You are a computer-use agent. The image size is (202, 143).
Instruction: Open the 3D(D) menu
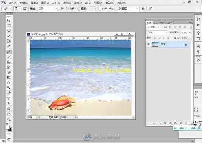pos(88,3)
